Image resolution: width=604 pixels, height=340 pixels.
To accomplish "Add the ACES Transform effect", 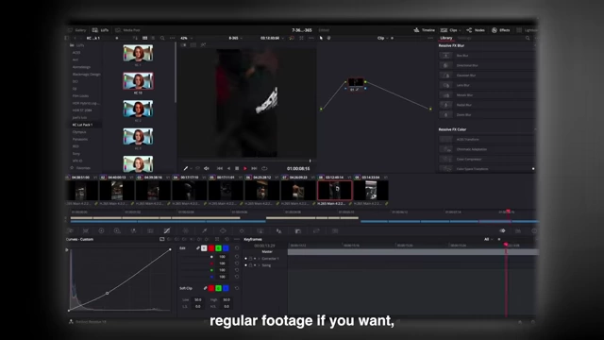I will pos(486,139).
